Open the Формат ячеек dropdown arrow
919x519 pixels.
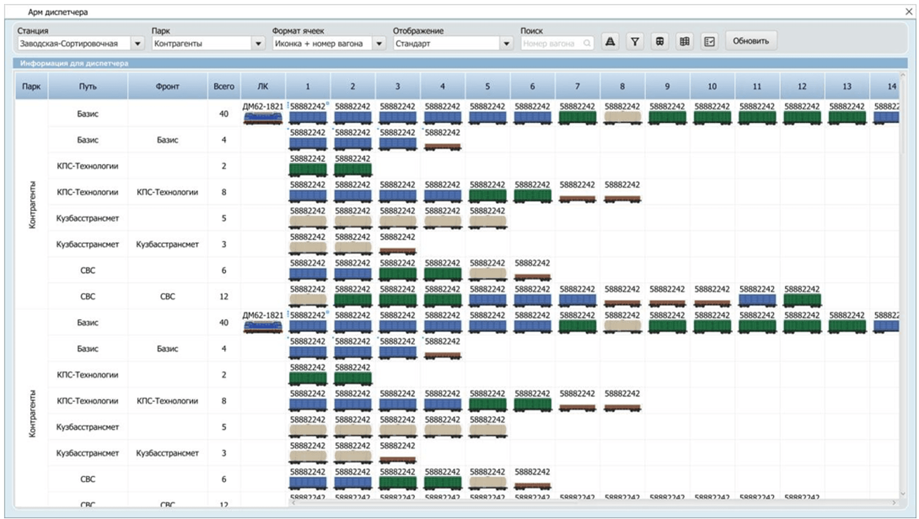tap(379, 43)
